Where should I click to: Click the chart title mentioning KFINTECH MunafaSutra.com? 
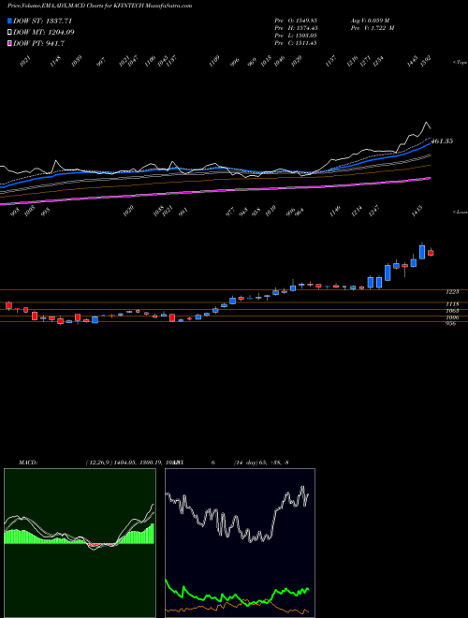pyautogui.click(x=99, y=6)
